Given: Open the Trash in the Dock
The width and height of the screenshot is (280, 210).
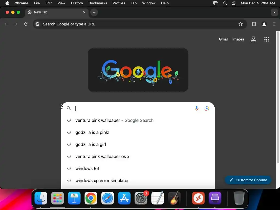Looking at the screenshot, I should [239, 198].
